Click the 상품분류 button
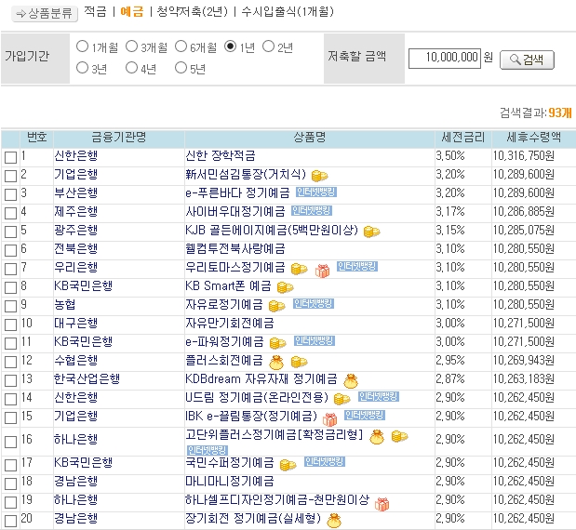The width and height of the screenshot is (576, 530). (45, 14)
